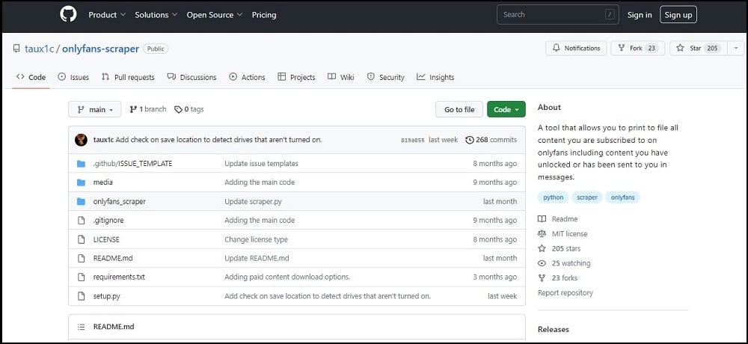This screenshot has height=344, width=748.
Task: Click the eye icon beside 25 watching
Action: (542, 263)
